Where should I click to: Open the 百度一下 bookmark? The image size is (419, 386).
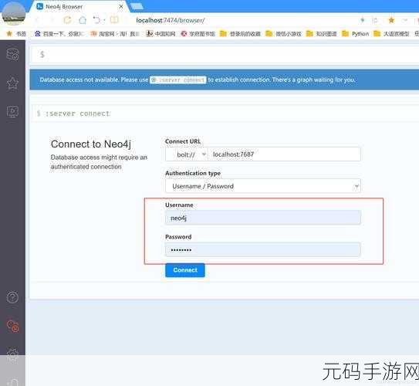[59, 34]
